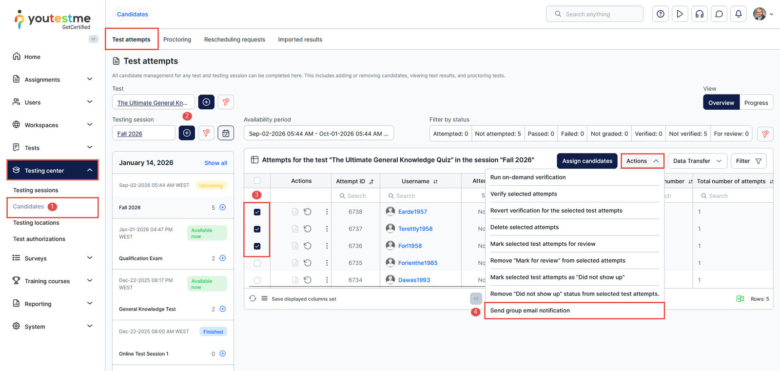Screen dimensions: 780x371
Task: Open the Show all sessions link
Action: click(215, 163)
